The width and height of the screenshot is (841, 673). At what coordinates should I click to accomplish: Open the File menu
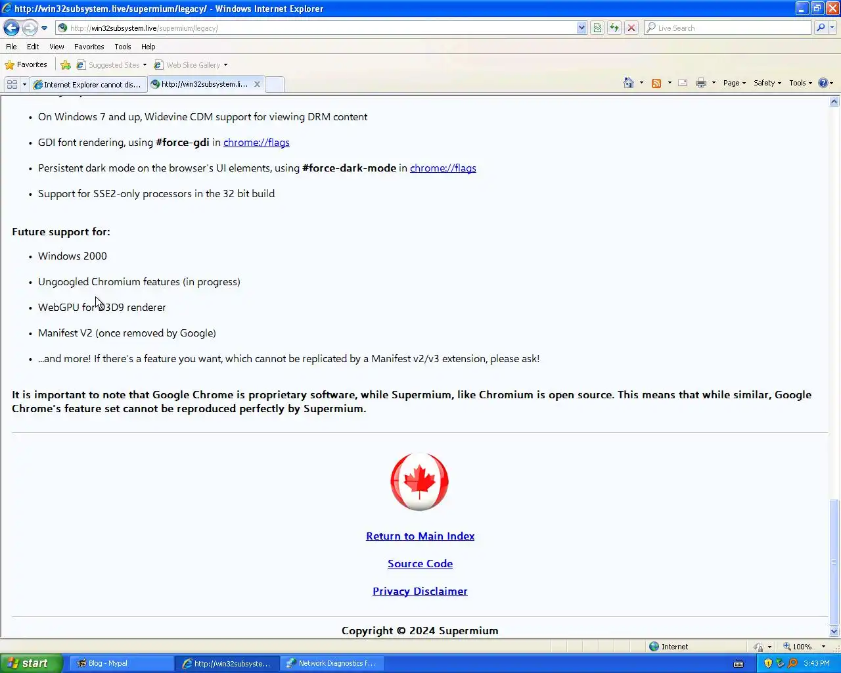(x=11, y=47)
